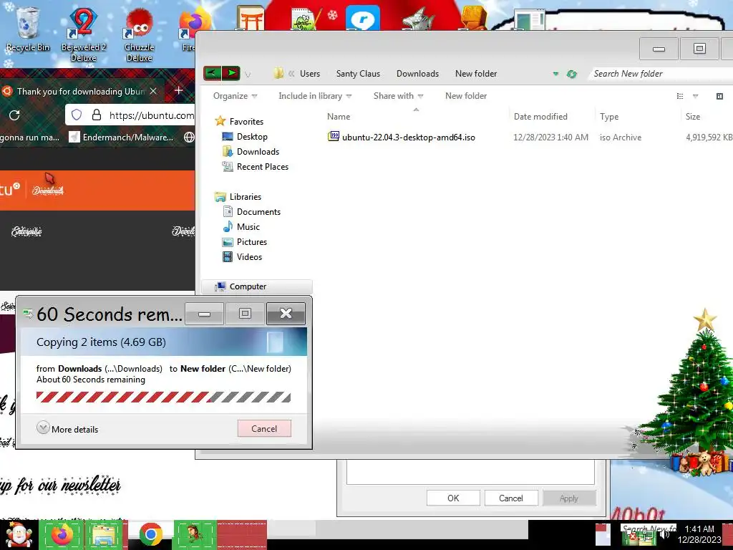
Task: Open a new Firefox tab
Action: pos(178,91)
